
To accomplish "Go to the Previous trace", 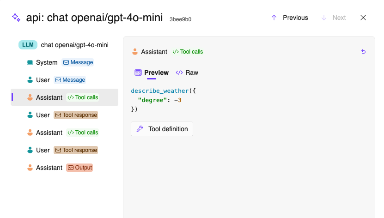I will 290,18.
